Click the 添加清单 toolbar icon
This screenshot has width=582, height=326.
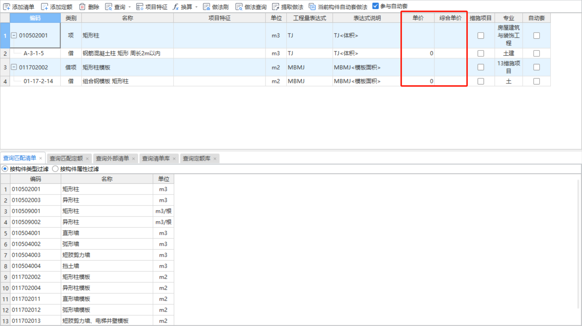[x=7, y=7]
